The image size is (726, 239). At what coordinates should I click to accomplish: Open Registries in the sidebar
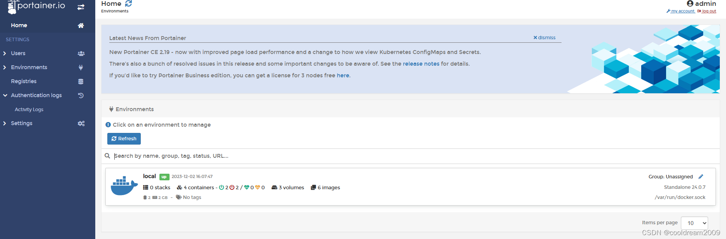(24, 81)
